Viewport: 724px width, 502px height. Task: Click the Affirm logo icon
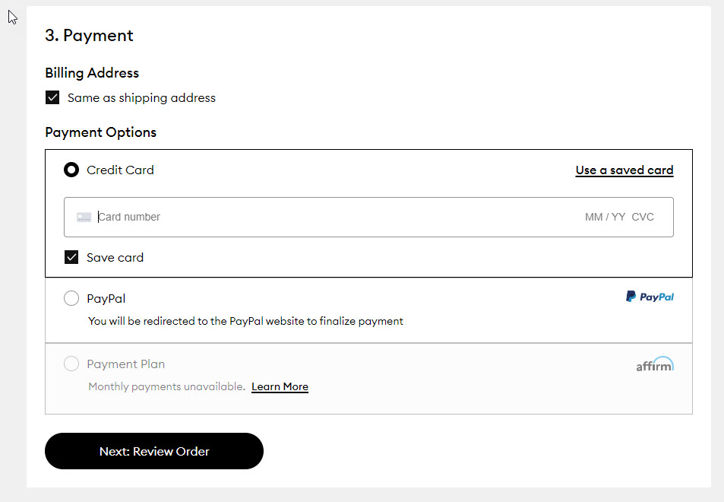[654, 364]
